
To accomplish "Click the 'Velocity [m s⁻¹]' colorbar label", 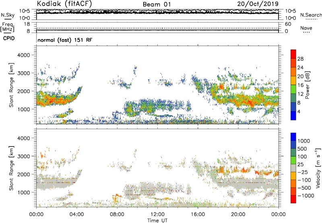I will (x=318, y=168).
